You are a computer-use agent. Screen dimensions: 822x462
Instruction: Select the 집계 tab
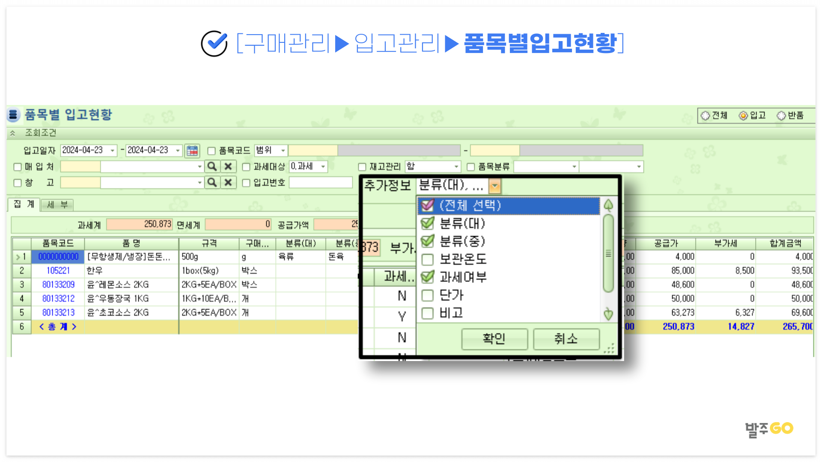[x=24, y=204]
